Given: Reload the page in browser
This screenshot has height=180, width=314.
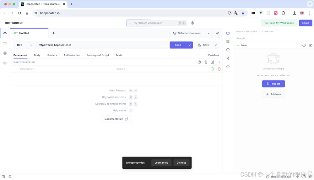Looking at the screenshot, I should (19, 13).
